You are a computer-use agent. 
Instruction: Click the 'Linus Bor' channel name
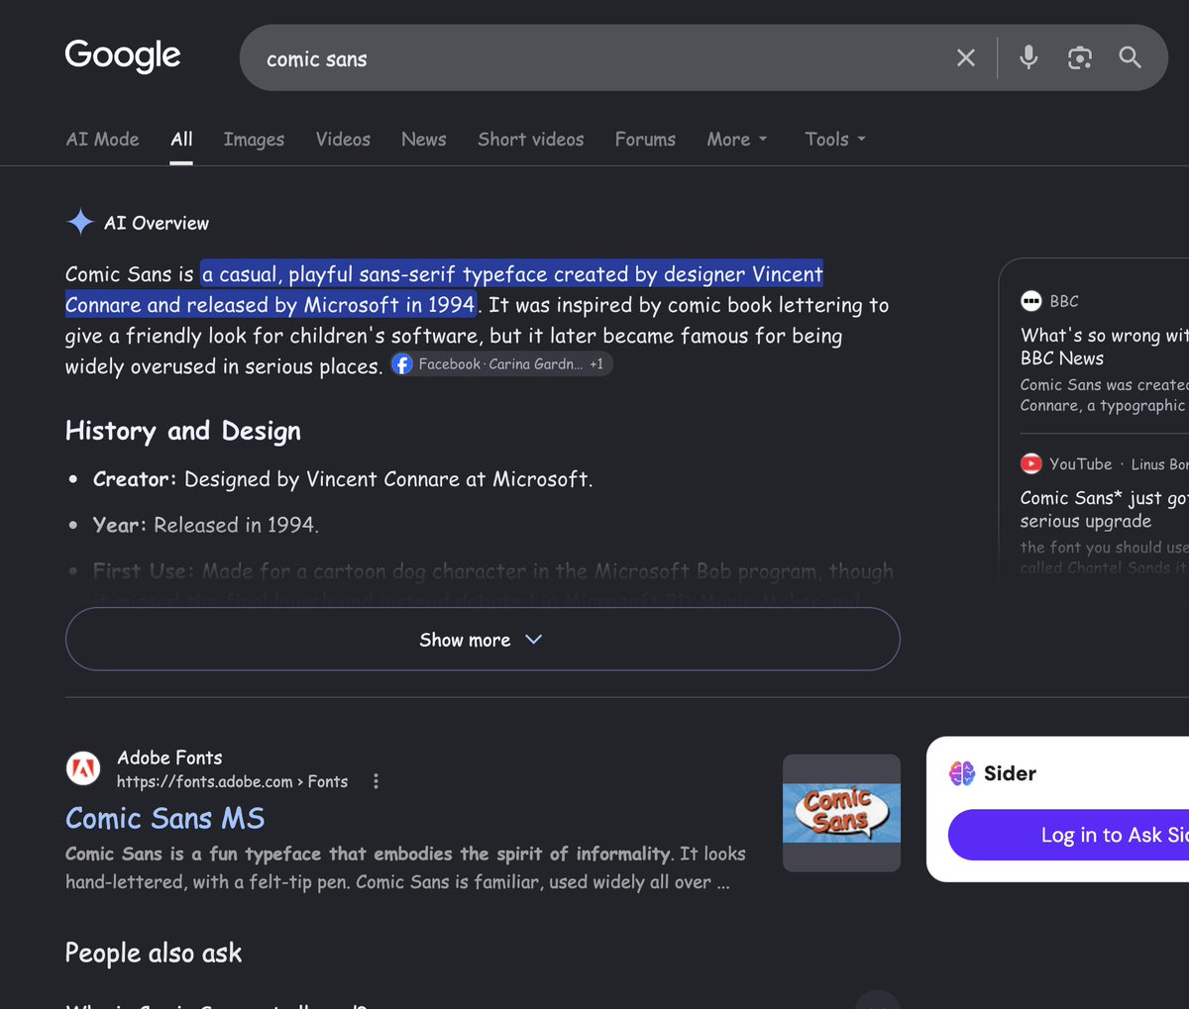click(1159, 463)
